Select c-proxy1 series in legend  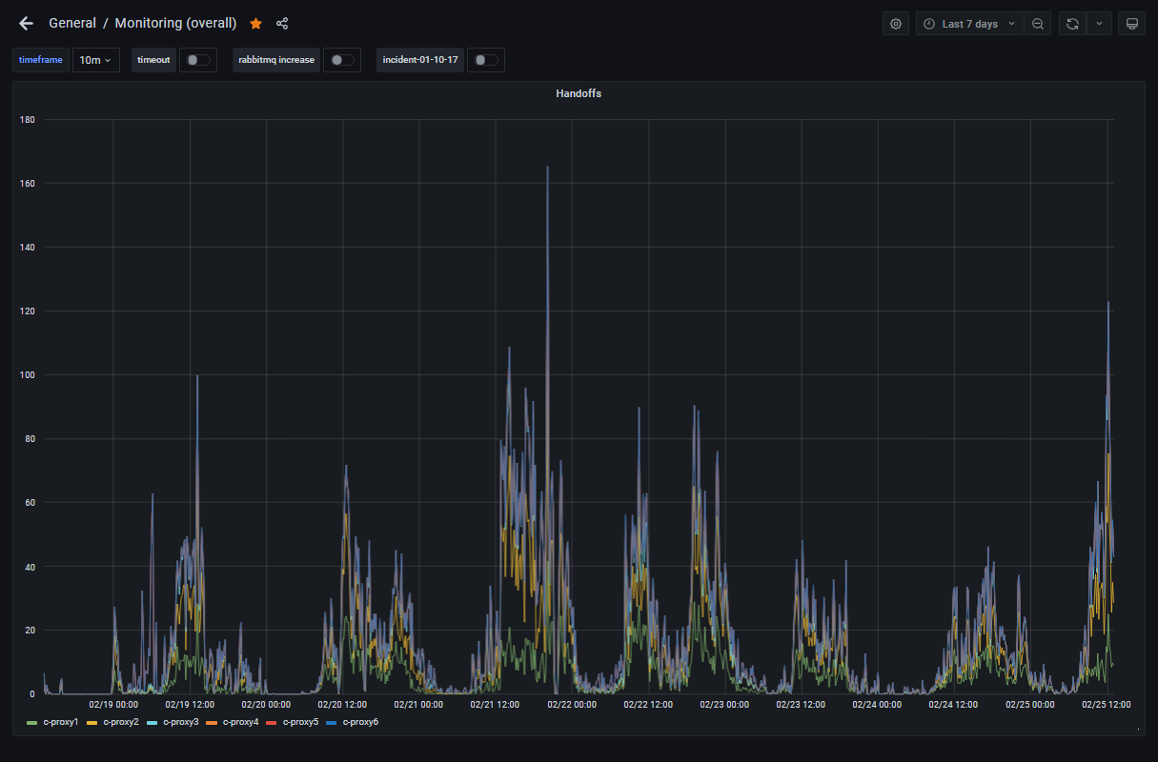(x=61, y=723)
